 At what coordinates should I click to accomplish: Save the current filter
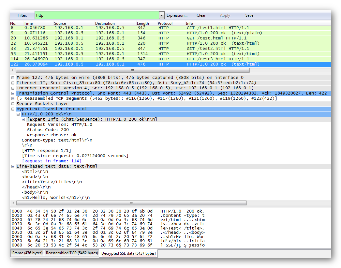(249, 15)
